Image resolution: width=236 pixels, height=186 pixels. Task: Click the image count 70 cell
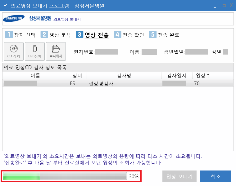[197, 83]
